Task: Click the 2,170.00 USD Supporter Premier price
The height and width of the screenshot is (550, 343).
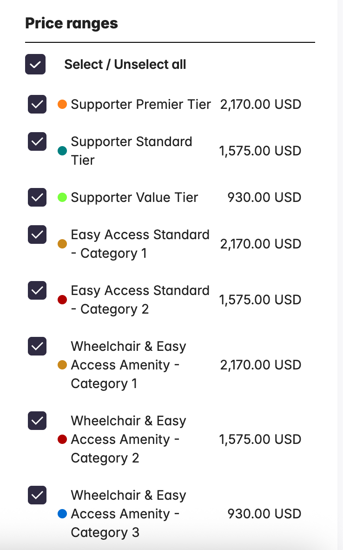Action: (261, 104)
